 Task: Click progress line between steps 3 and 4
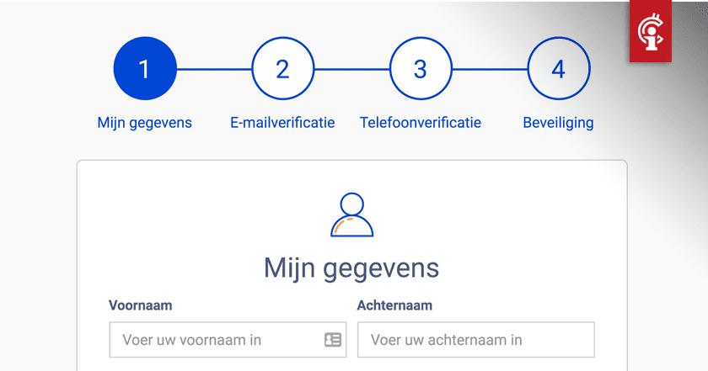(x=490, y=69)
